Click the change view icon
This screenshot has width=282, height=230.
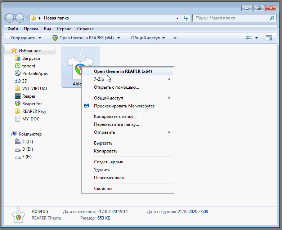click(x=249, y=38)
